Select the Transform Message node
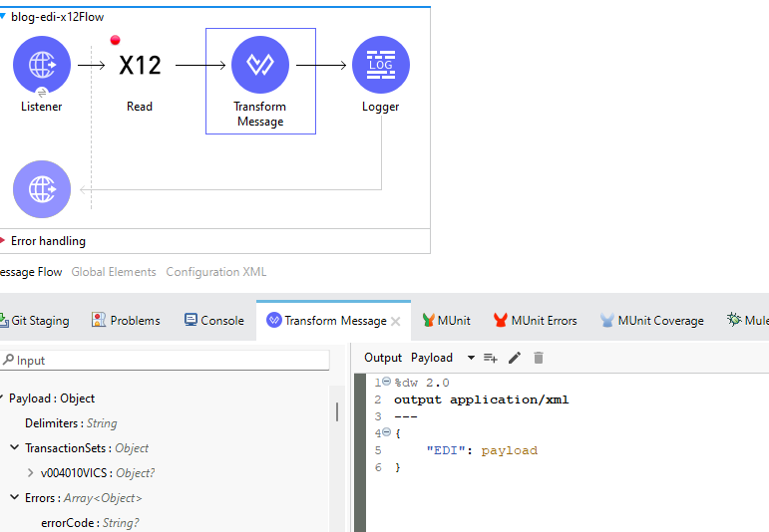This screenshot has width=769, height=532. pos(260,67)
